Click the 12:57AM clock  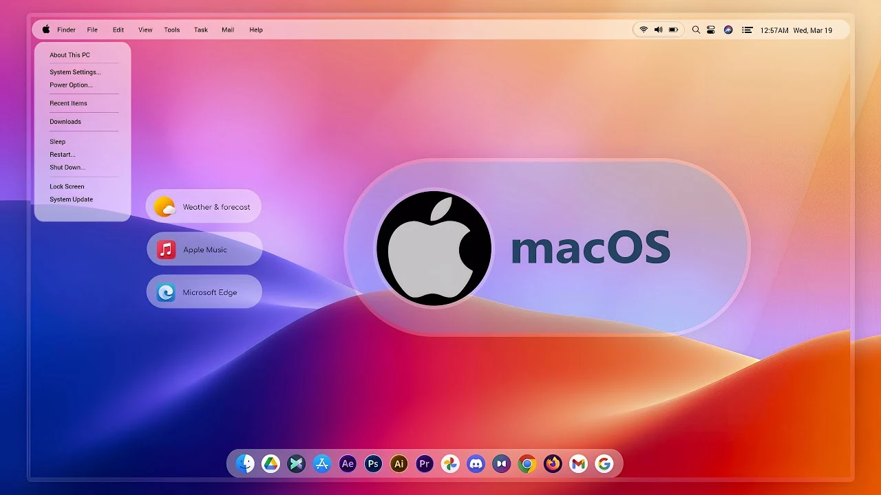tap(774, 30)
